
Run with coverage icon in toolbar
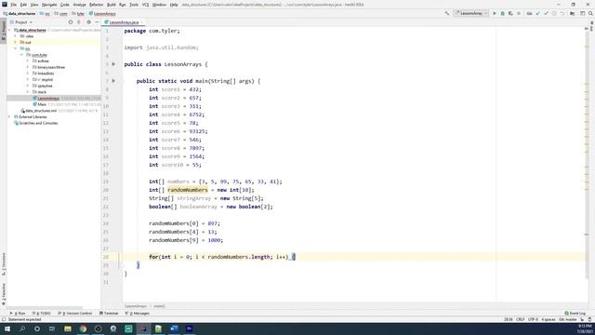(510, 13)
